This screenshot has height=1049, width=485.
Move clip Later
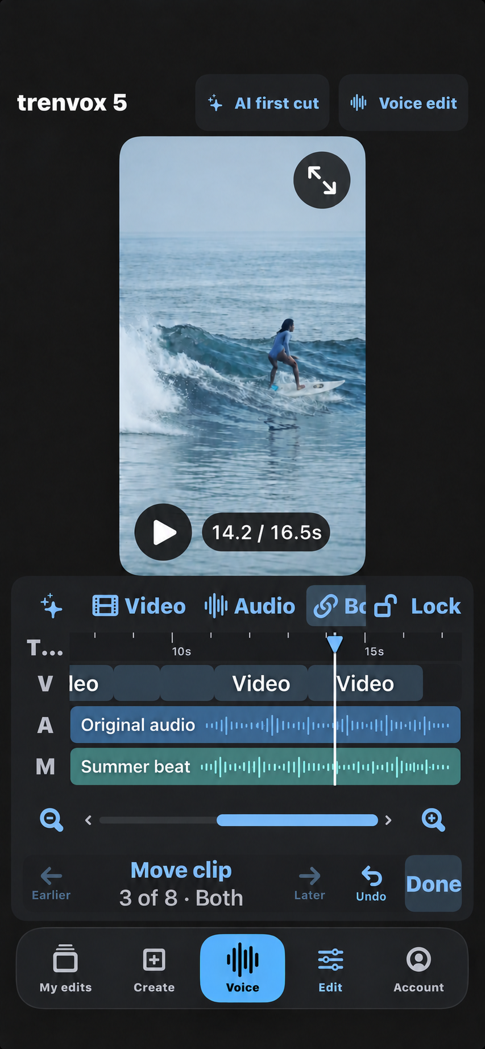310,883
